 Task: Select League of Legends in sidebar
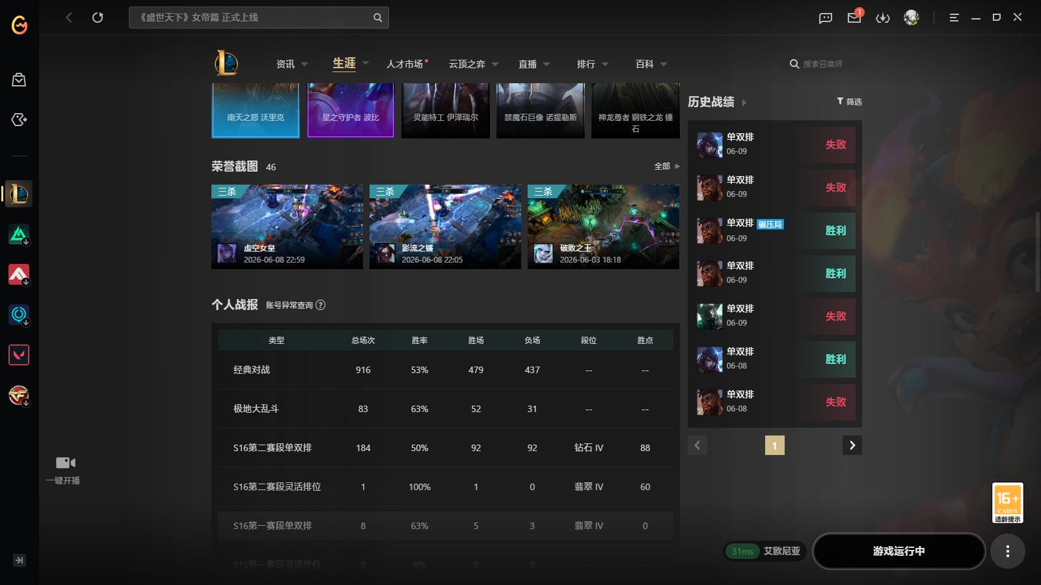click(19, 194)
